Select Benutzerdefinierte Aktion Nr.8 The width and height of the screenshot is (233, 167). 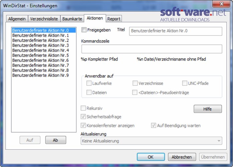(44, 70)
